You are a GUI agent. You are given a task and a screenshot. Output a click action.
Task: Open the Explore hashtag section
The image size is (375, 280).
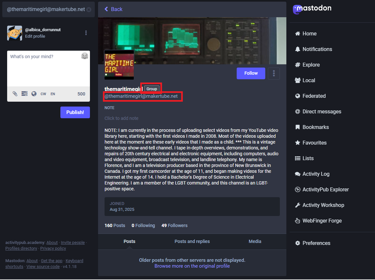[307, 65]
